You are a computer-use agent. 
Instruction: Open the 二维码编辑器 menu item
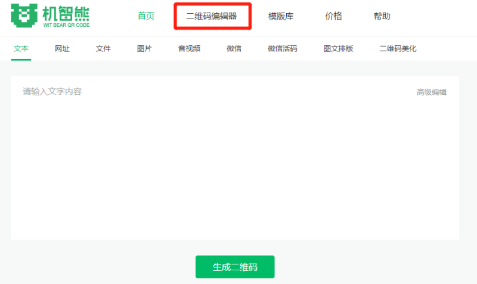[212, 16]
